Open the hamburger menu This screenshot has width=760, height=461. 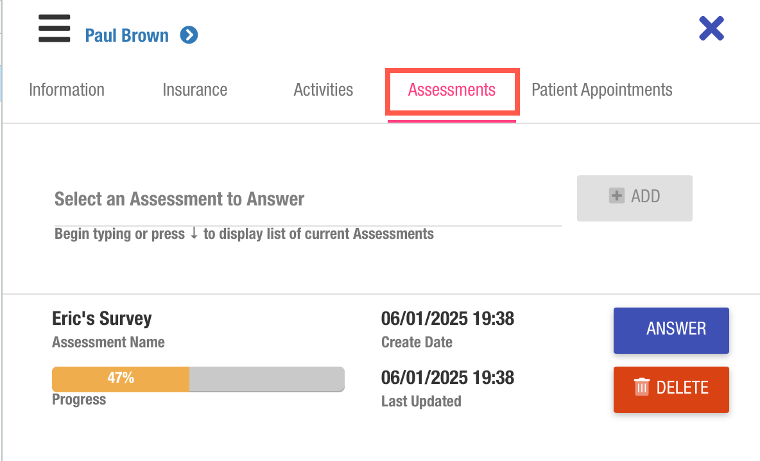pyautogui.click(x=54, y=29)
